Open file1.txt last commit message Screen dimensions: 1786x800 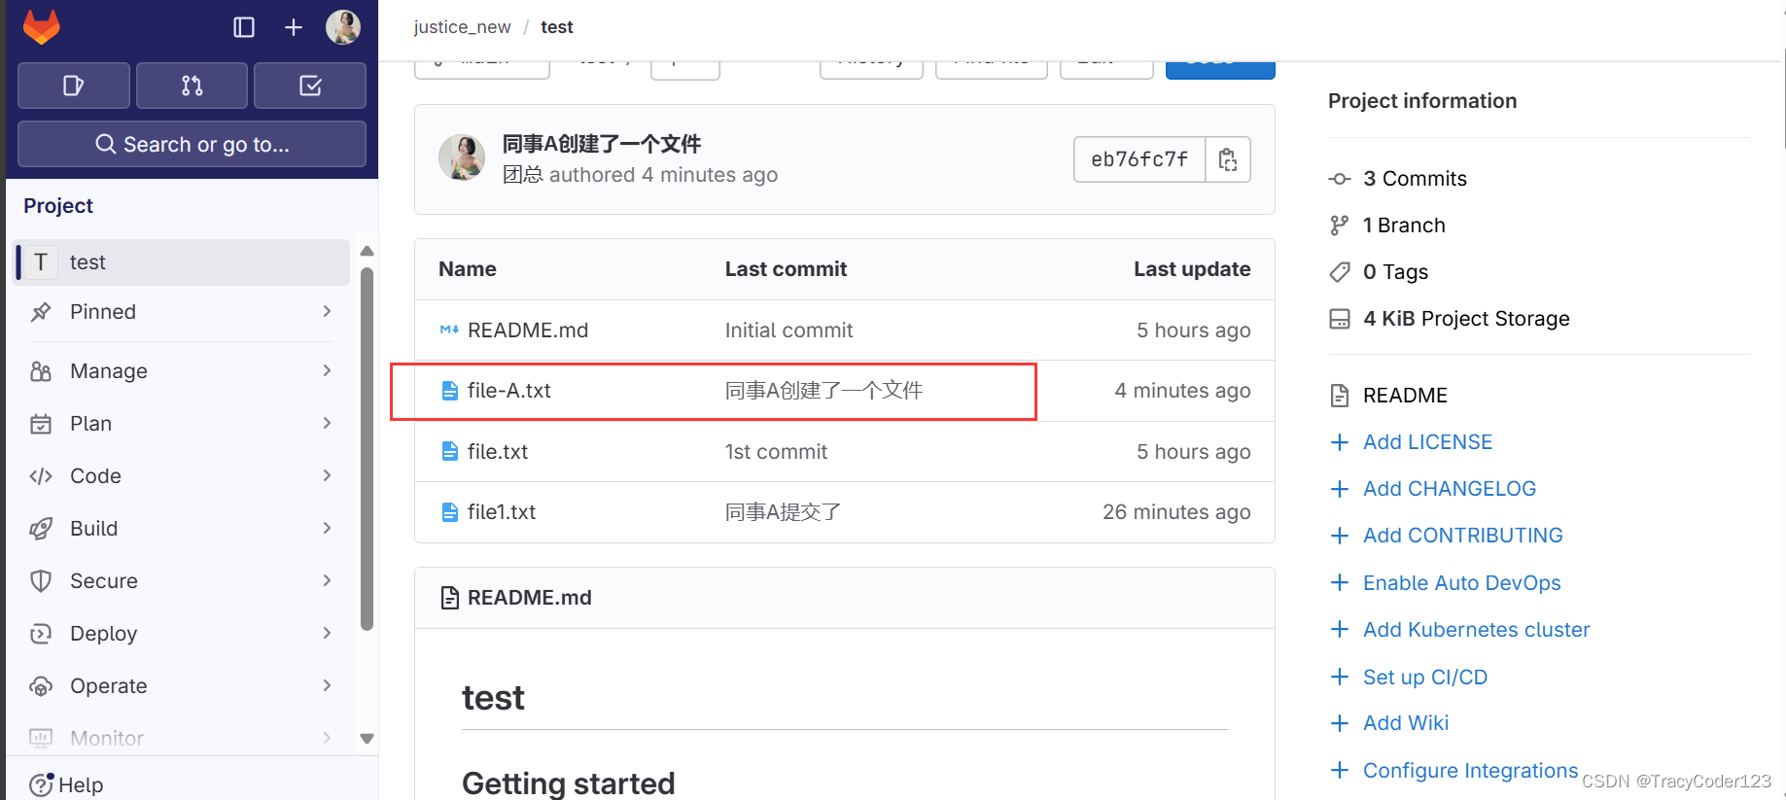784,512
